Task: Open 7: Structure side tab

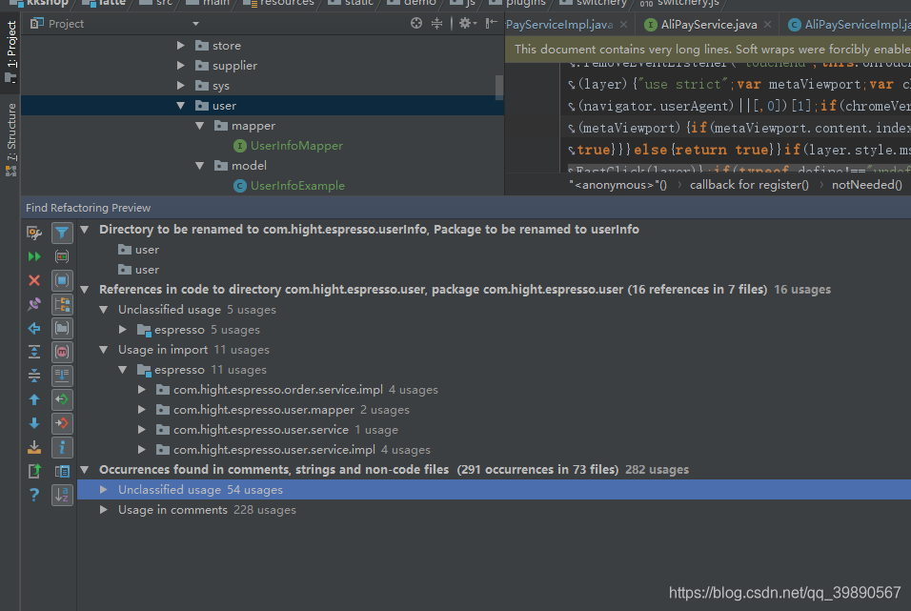Action: point(10,139)
